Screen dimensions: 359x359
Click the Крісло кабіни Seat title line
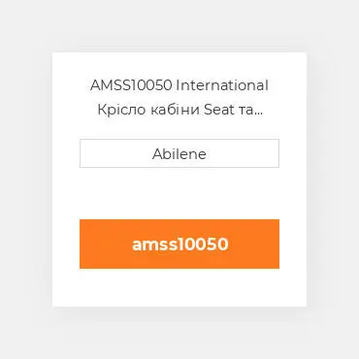tap(179, 110)
